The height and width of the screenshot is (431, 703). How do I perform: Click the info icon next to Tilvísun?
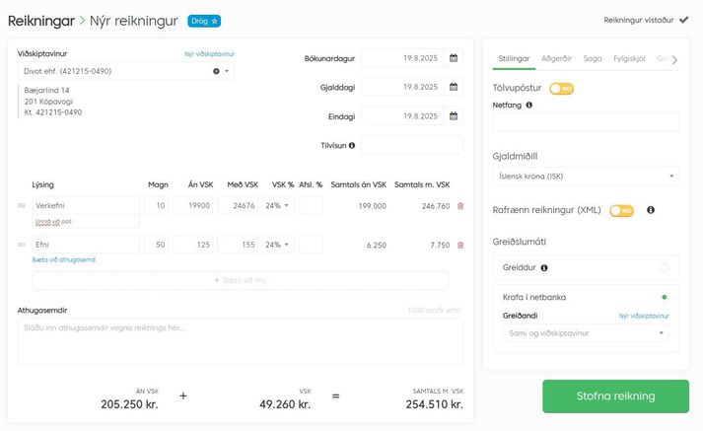pos(352,146)
